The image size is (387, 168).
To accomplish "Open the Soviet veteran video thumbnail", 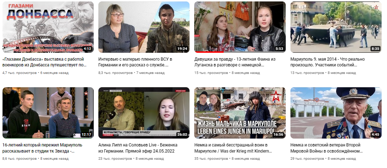I will point(336,113).
